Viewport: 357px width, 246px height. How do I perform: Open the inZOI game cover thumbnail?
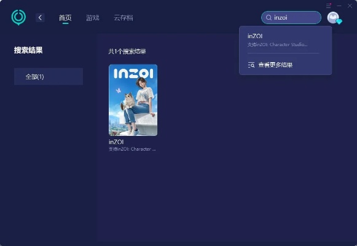coord(133,100)
